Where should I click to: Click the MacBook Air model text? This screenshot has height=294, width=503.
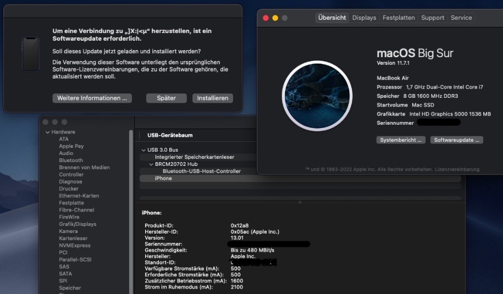[393, 78]
